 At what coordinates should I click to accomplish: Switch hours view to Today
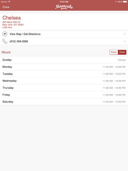114,52
